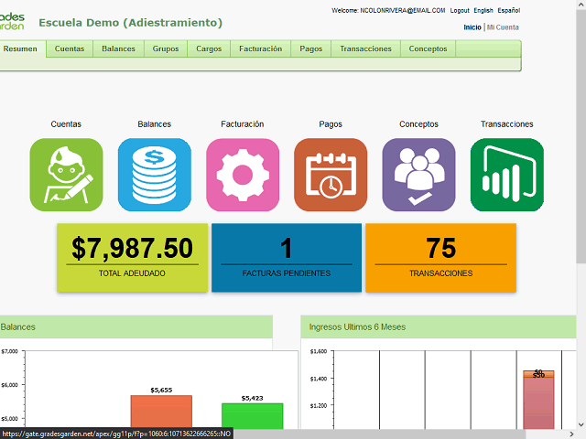586x439 pixels.
Task: Click the Transacciones chart icon
Action: pos(506,175)
